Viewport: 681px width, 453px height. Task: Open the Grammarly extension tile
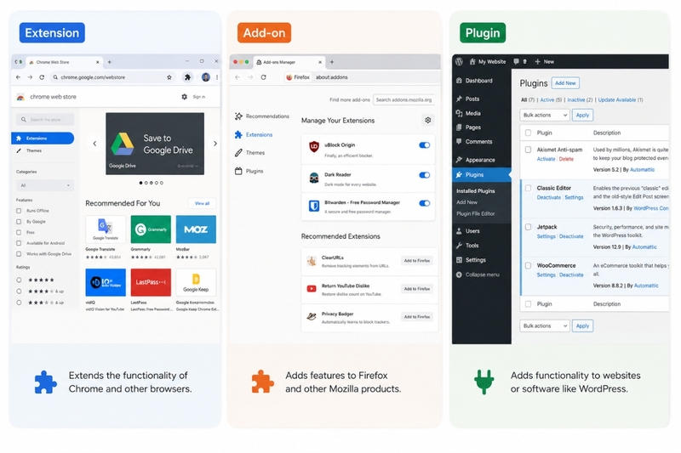coord(151,229)
